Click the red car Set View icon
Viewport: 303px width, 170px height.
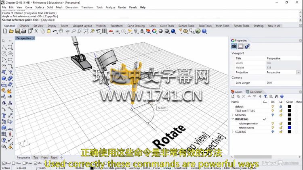tap(111, 31)
